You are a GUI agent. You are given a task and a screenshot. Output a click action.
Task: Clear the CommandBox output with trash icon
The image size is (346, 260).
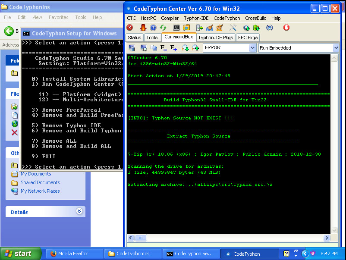(132, 48)
